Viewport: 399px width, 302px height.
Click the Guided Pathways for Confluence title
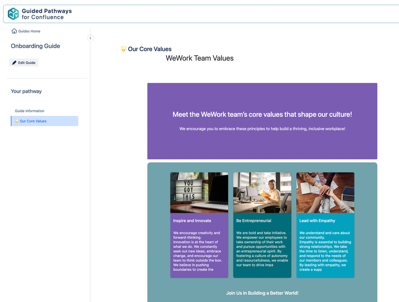[x=47, y=14]
